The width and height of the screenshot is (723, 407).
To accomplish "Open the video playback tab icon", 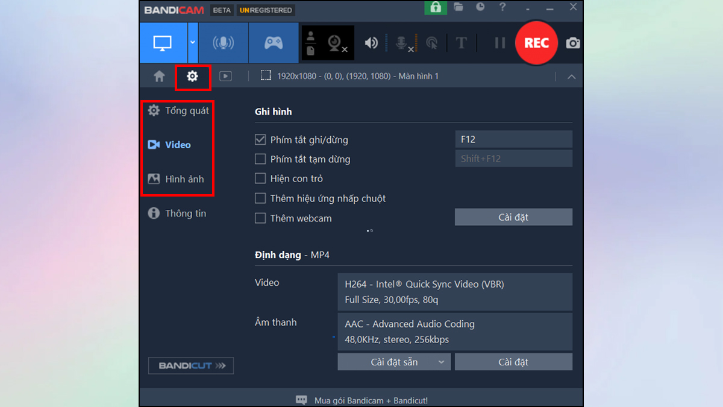I will pos(225,76).
